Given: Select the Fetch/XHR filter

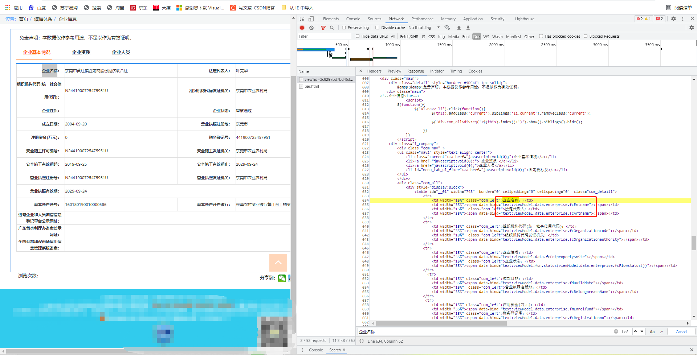Looking at the screenshot, I should pyautogui.click(x=409, y=37).
